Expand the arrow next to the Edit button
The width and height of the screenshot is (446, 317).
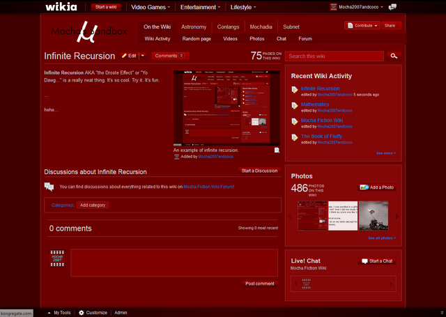[x=143, y=56]
